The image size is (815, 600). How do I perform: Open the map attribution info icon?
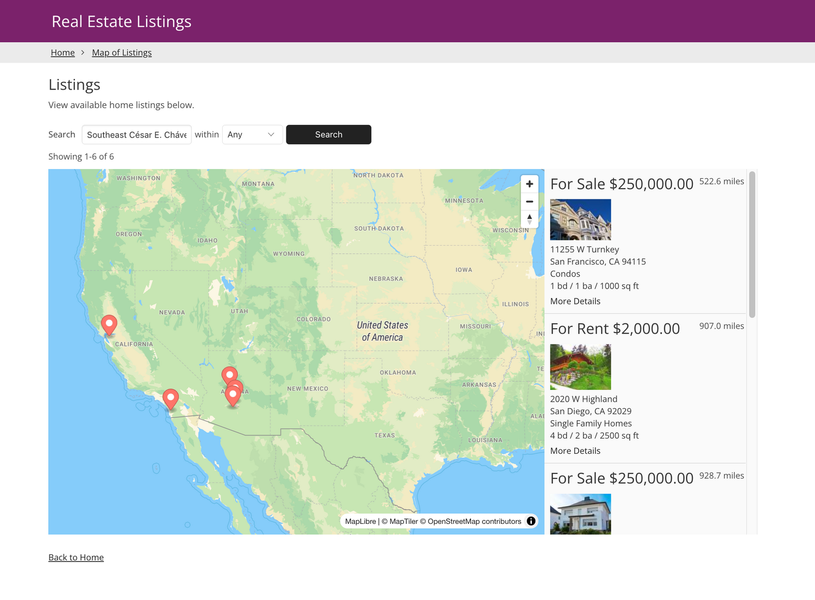[x=530, y=521]
